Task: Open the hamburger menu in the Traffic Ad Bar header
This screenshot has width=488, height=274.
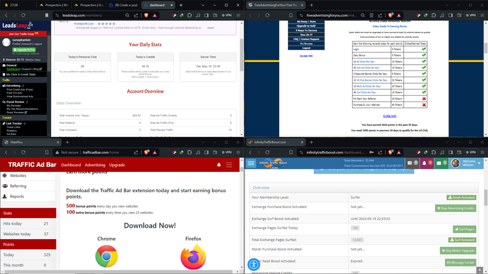Action: pyautogui.click(x=229, y=165)
